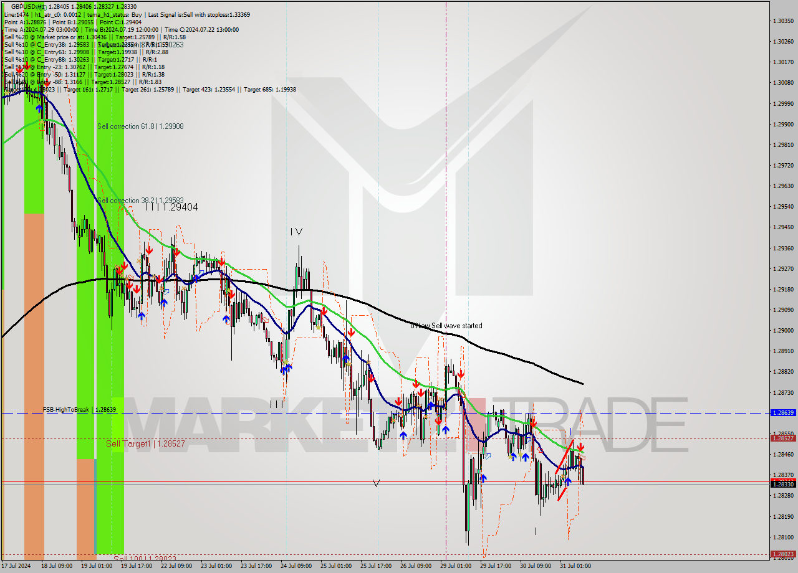Click the '23 Jul 01:00' time label
The image size is (798, 573).
point(216,566)
